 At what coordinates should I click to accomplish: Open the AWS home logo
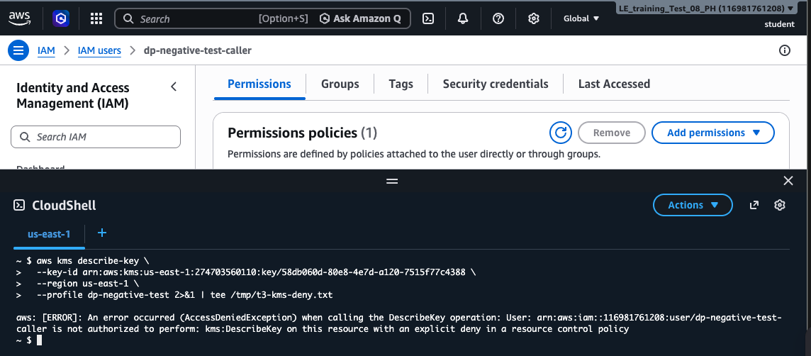tap(19, 18)
